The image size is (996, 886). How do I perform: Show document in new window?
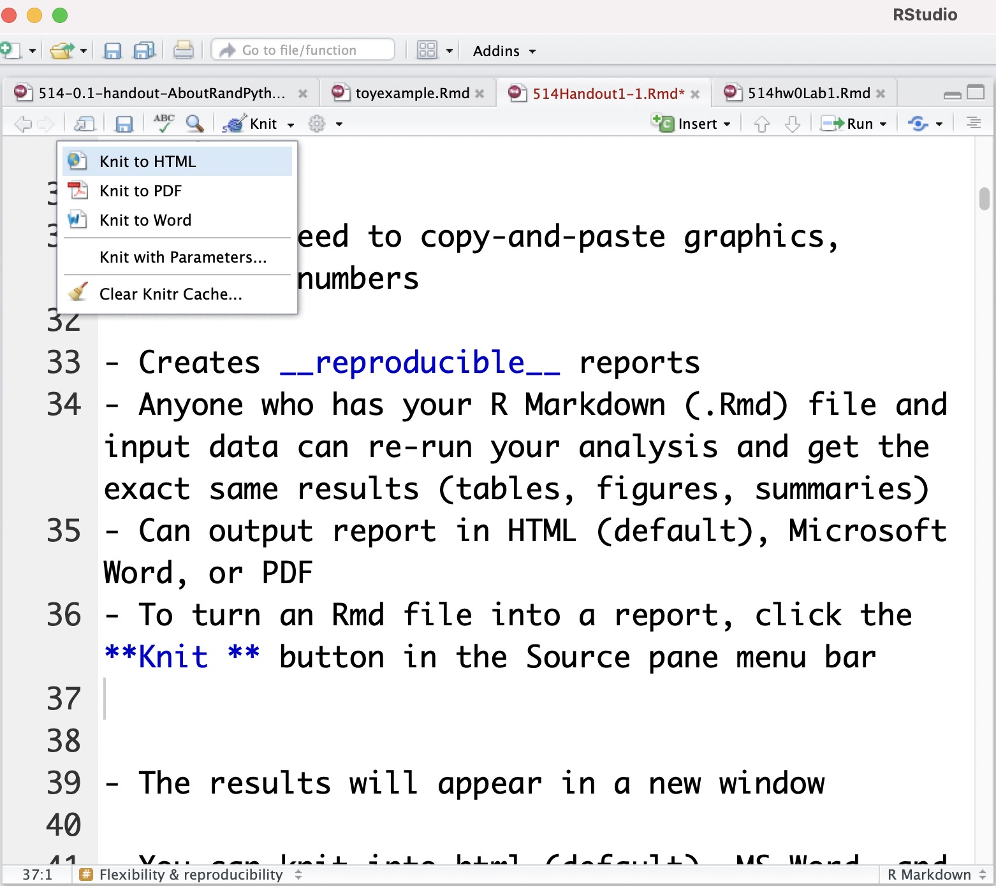tap(85, 124)
